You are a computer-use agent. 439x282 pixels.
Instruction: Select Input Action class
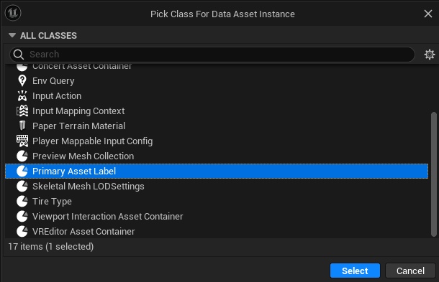coord(217,95)
